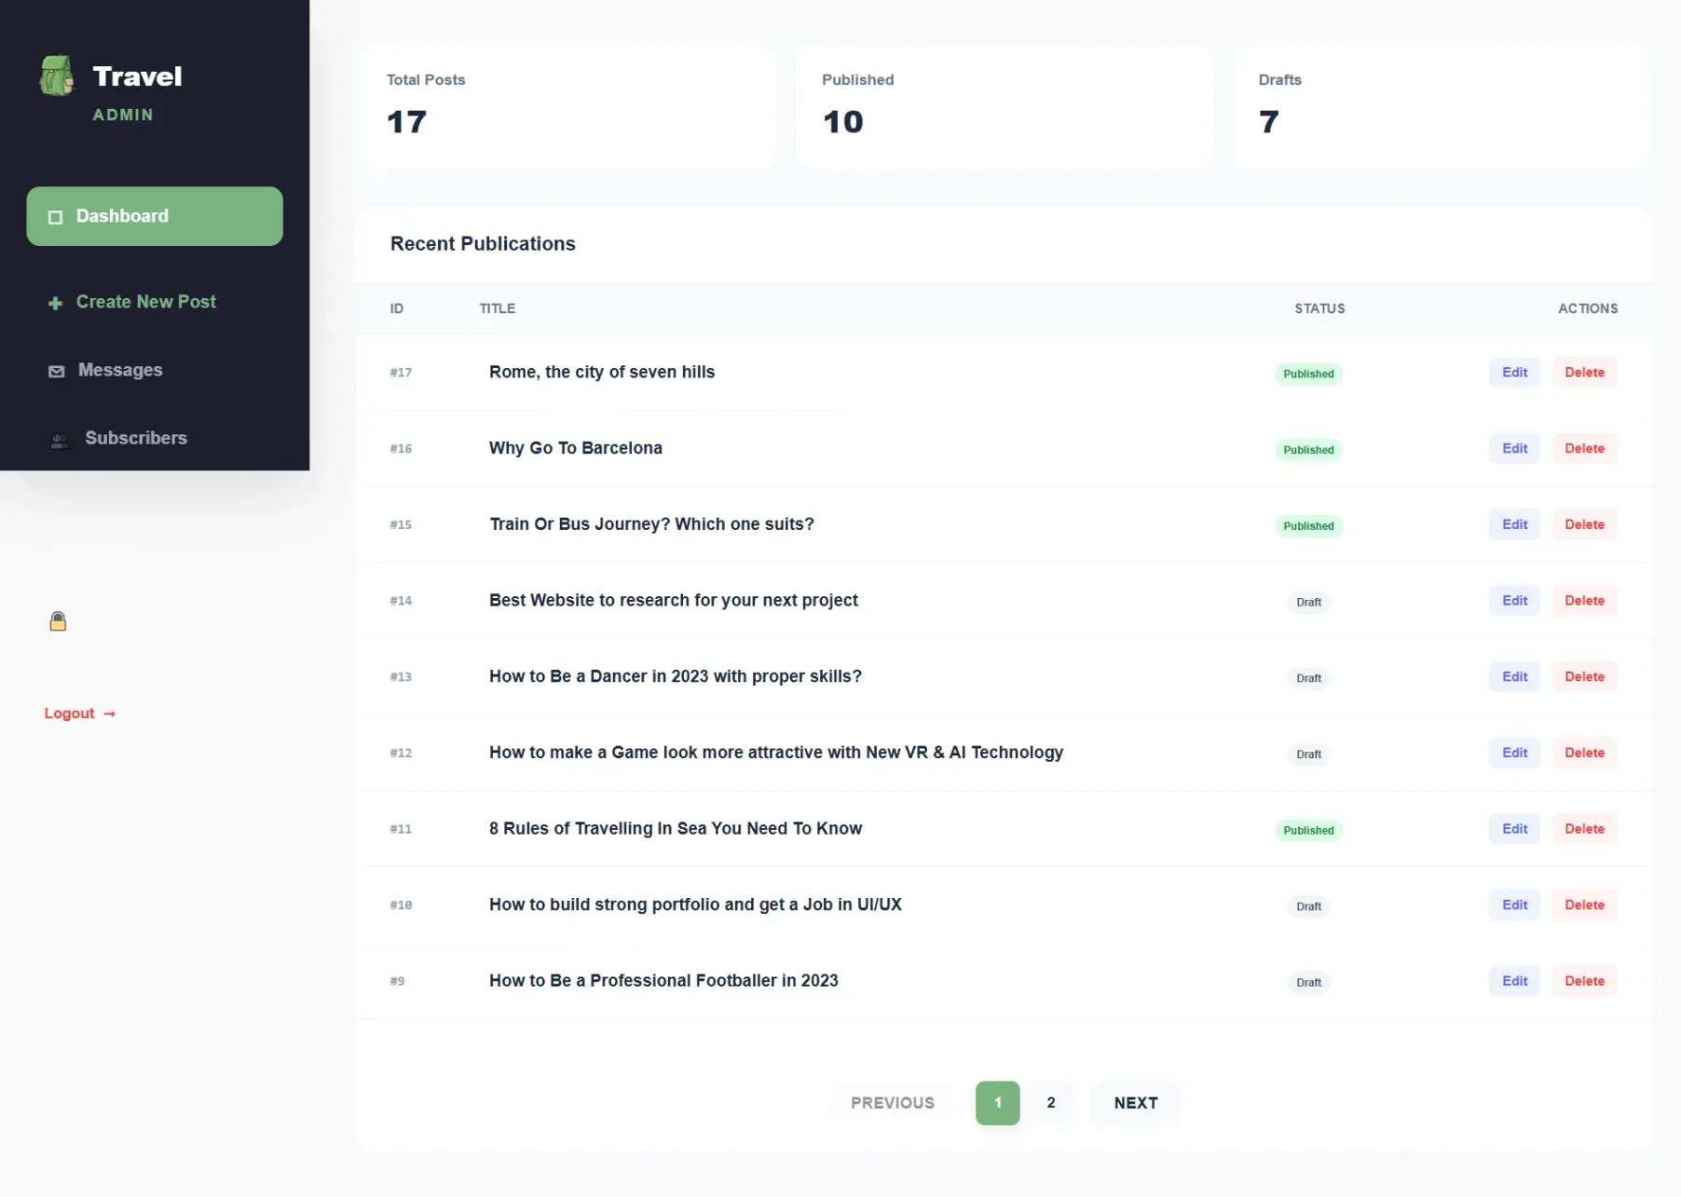Delete post Rome, the city of seven hills
This screenshot has height=1197, width=1681.
pyautogui.click(x=1584, y=373)
